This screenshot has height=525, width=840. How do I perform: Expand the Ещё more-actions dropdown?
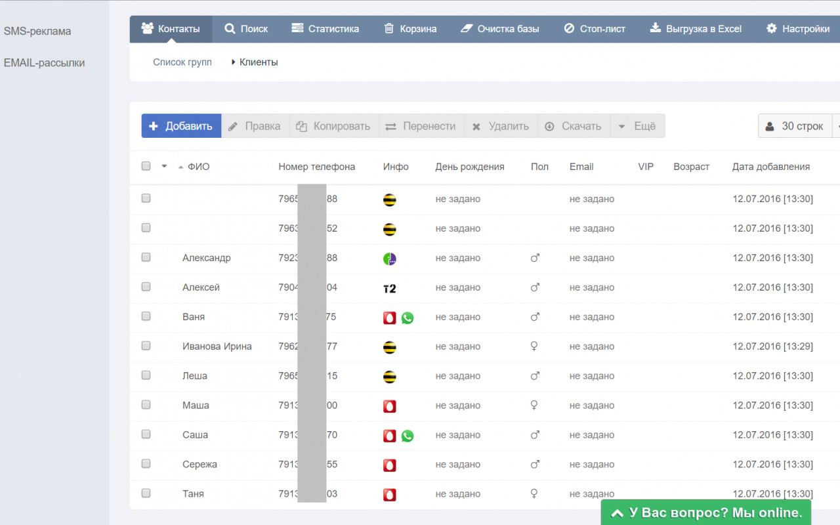pyautogui.click(x=637, y=126)
